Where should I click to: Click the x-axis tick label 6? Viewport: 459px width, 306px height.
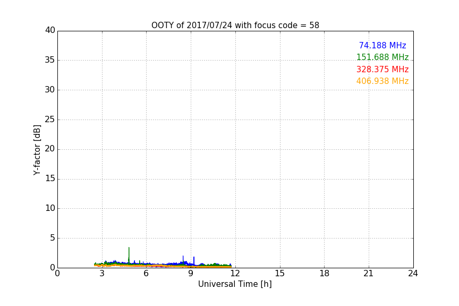[x=146, y=274]
